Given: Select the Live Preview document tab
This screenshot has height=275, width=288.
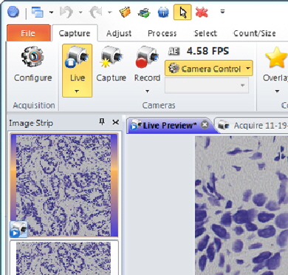Looking at the screenshot, I should (x=169, y=126).
